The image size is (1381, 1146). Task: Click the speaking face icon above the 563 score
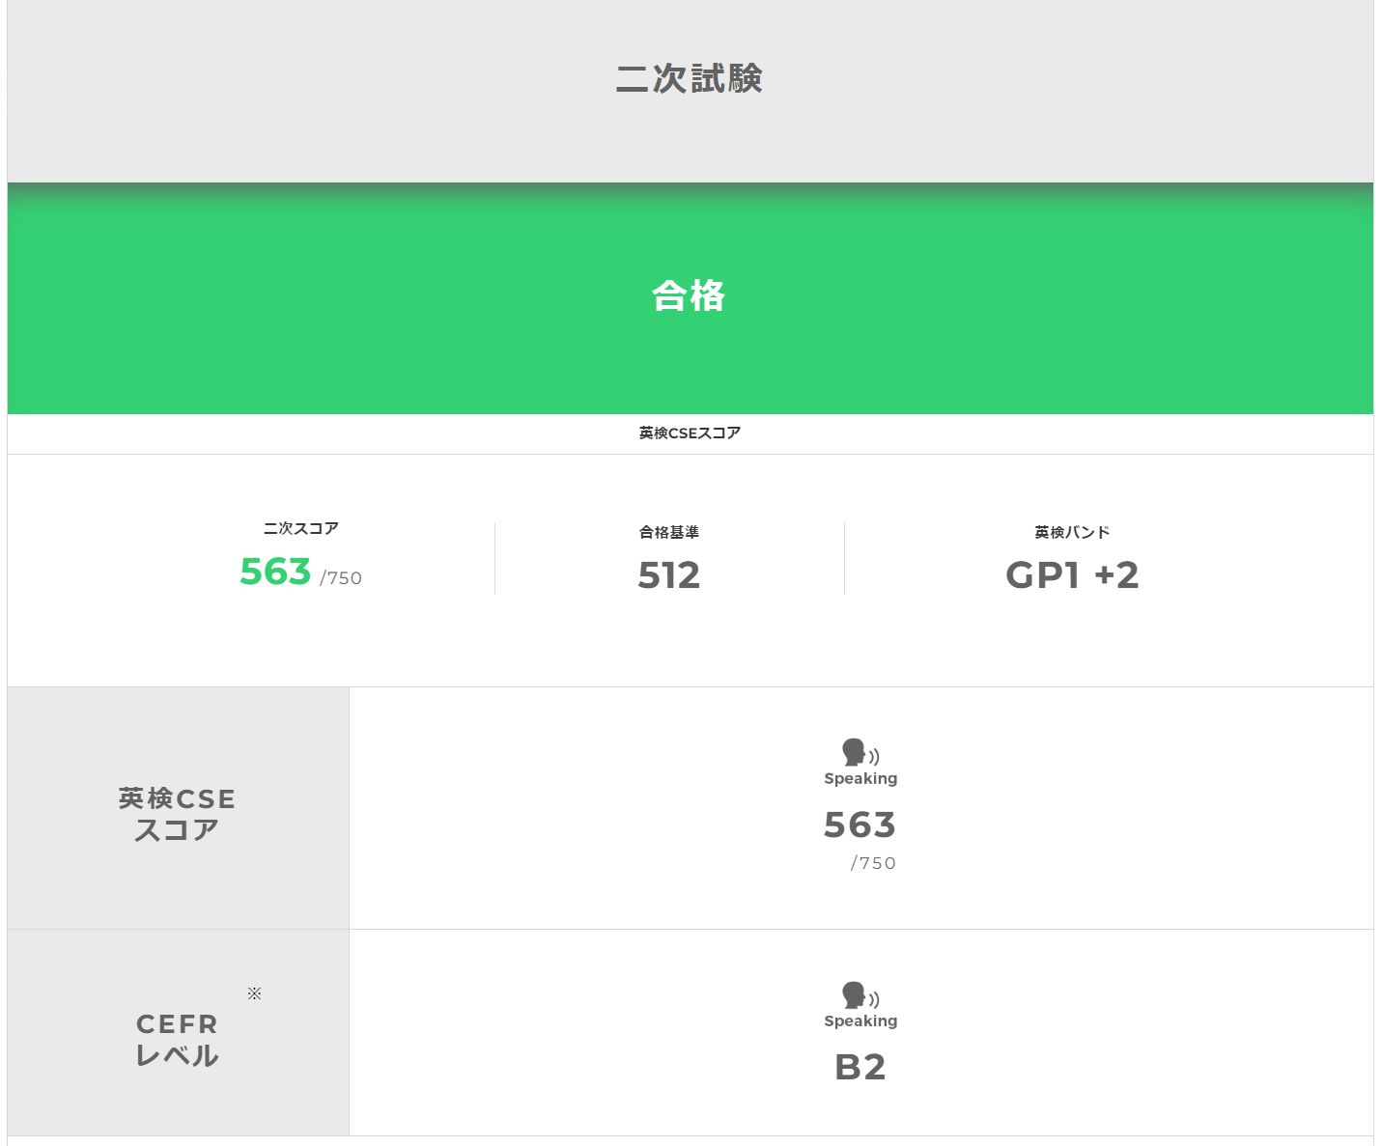click(x=852, y=751)
